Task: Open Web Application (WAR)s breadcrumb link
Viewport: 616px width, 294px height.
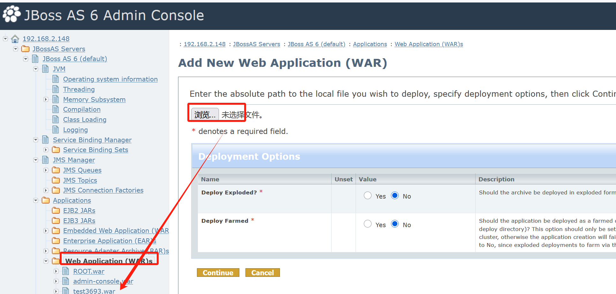Action: point(429,44)
